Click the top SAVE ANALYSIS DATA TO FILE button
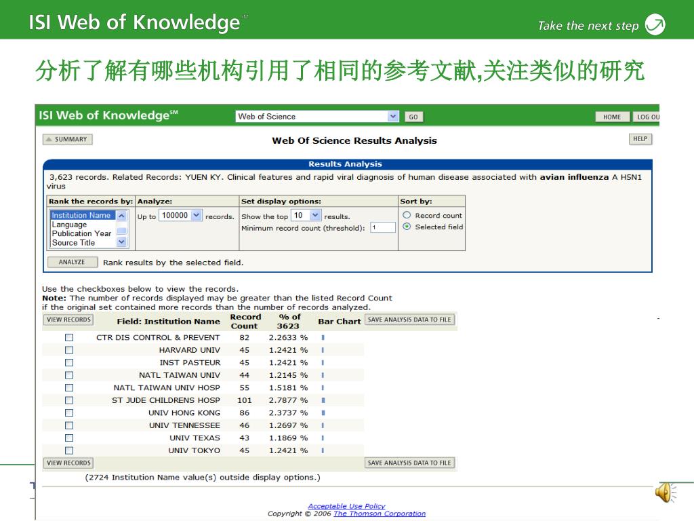 409,320
